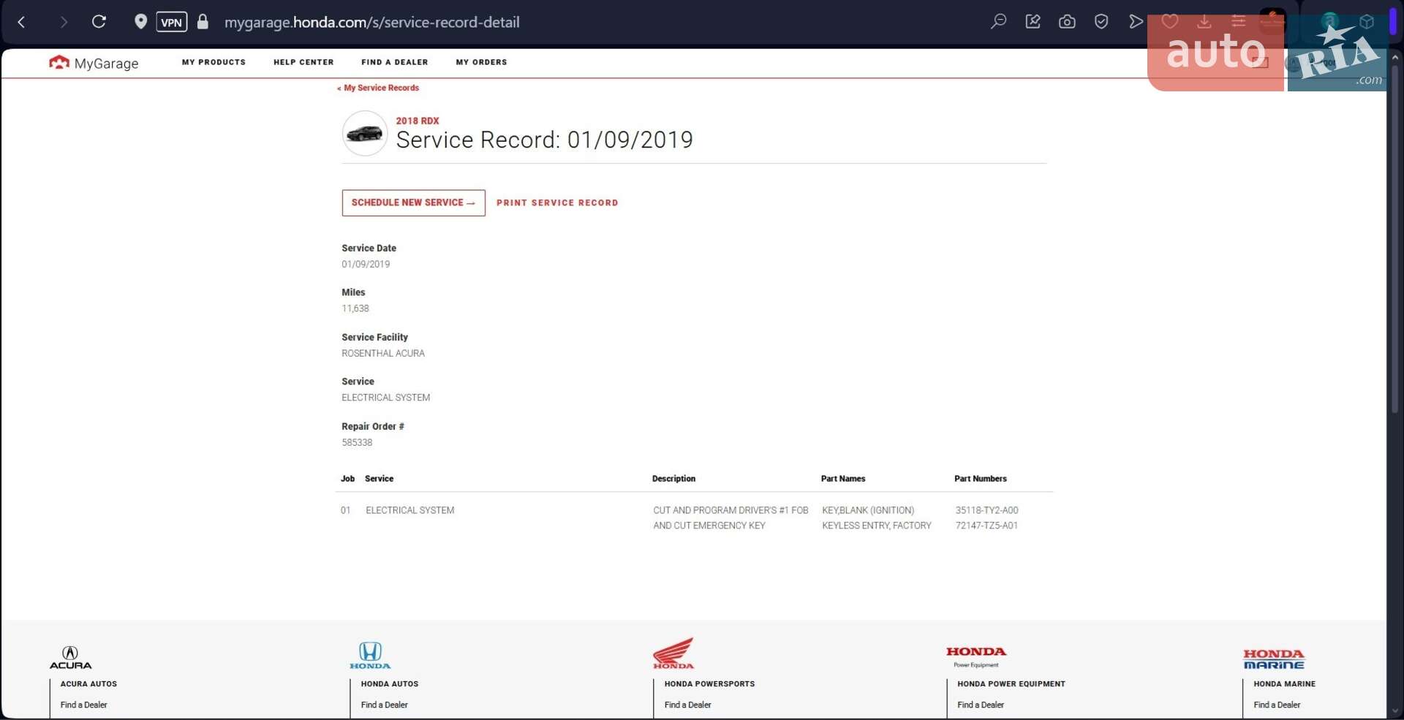Toggle the VPN badge
The width and height of the screenshot is (1404, 720).
[x=171, y=22]
